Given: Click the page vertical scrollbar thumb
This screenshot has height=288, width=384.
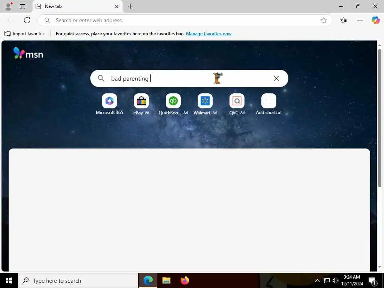Looking at the screenshot, I should point(379,118).
